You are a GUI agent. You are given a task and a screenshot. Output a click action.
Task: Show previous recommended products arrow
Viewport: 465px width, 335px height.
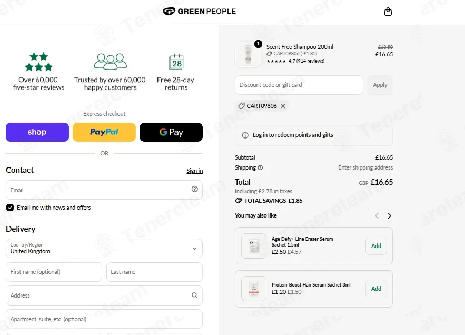click(377, 216)
